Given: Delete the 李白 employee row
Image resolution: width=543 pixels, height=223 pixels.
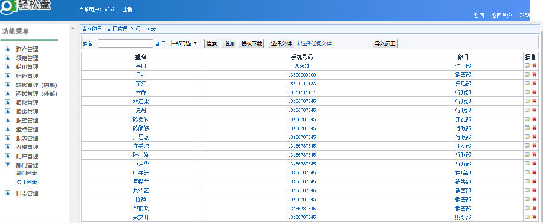Looking at the screenshot, I should [x=534, y=65].
